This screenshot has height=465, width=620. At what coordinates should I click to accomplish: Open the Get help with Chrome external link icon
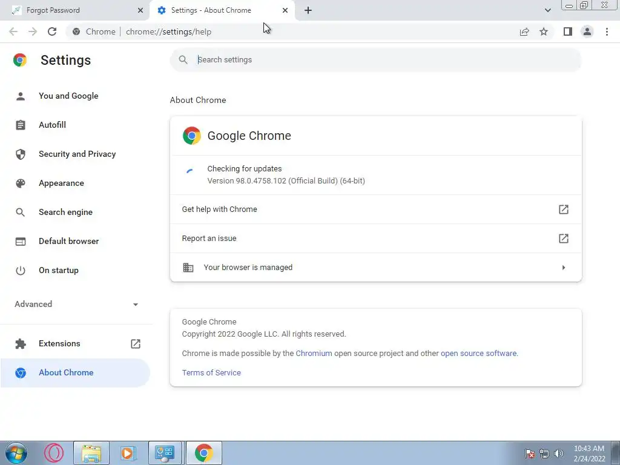pyautogui.click(x=564, y=209)
